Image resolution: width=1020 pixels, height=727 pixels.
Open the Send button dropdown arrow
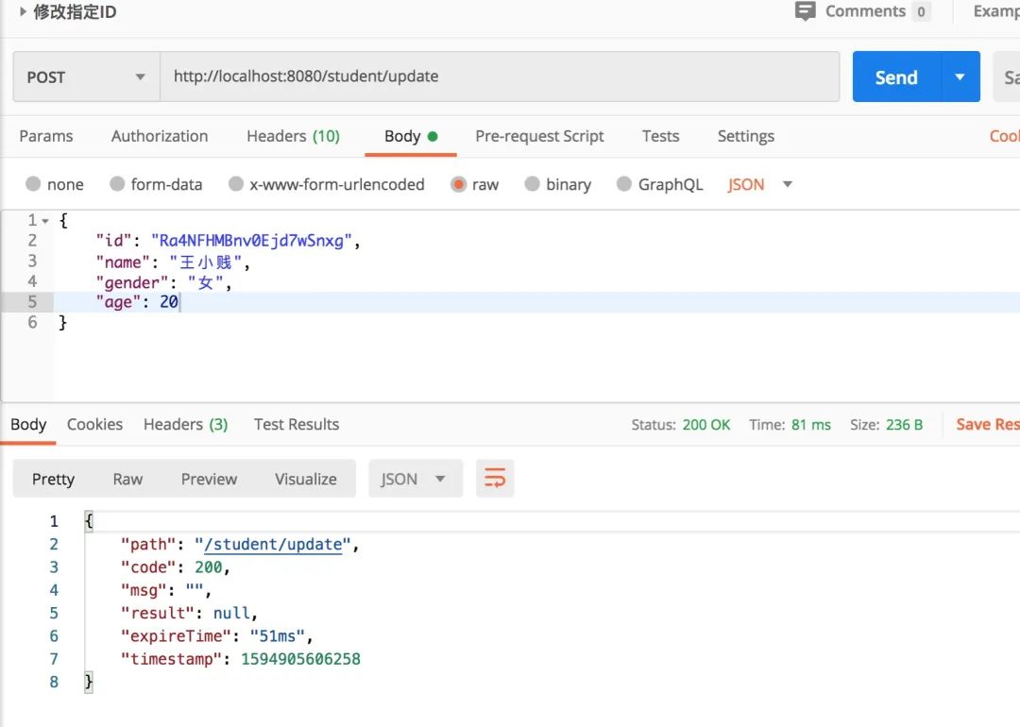click(960, 77)
